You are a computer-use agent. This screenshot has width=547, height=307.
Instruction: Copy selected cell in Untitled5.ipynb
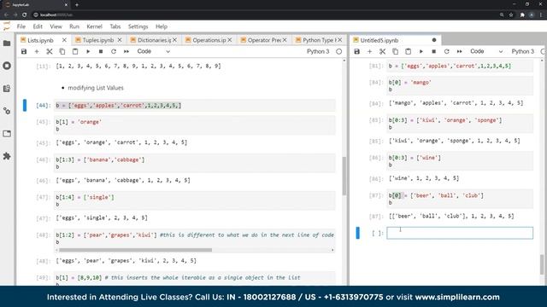pyautogui.click(x=395, y=51)
